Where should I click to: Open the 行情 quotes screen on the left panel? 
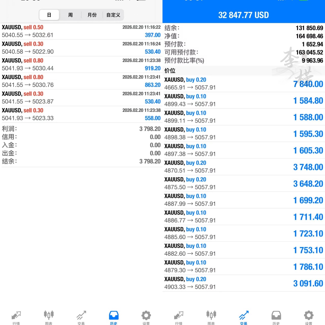pyautogui.click(x=16, y=317)
